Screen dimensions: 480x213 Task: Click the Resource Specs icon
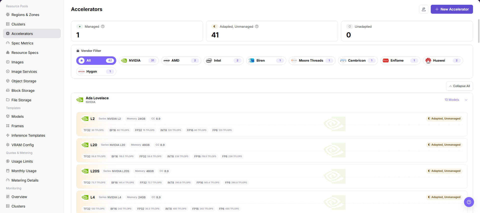pyautogui.click(x=8, y=52)
